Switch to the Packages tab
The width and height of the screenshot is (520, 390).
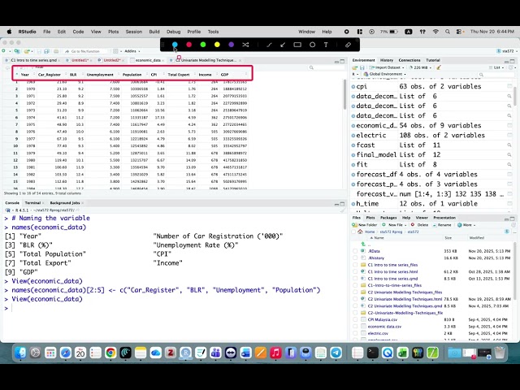click(388, 218)
